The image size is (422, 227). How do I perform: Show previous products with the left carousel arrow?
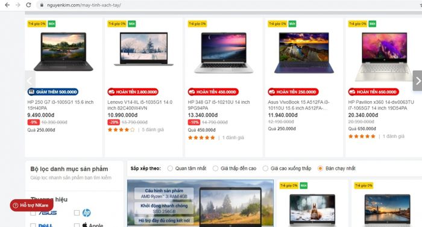click(30, 81)
